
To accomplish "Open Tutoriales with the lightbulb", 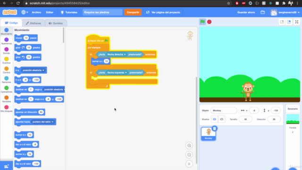I will point(69,12).
